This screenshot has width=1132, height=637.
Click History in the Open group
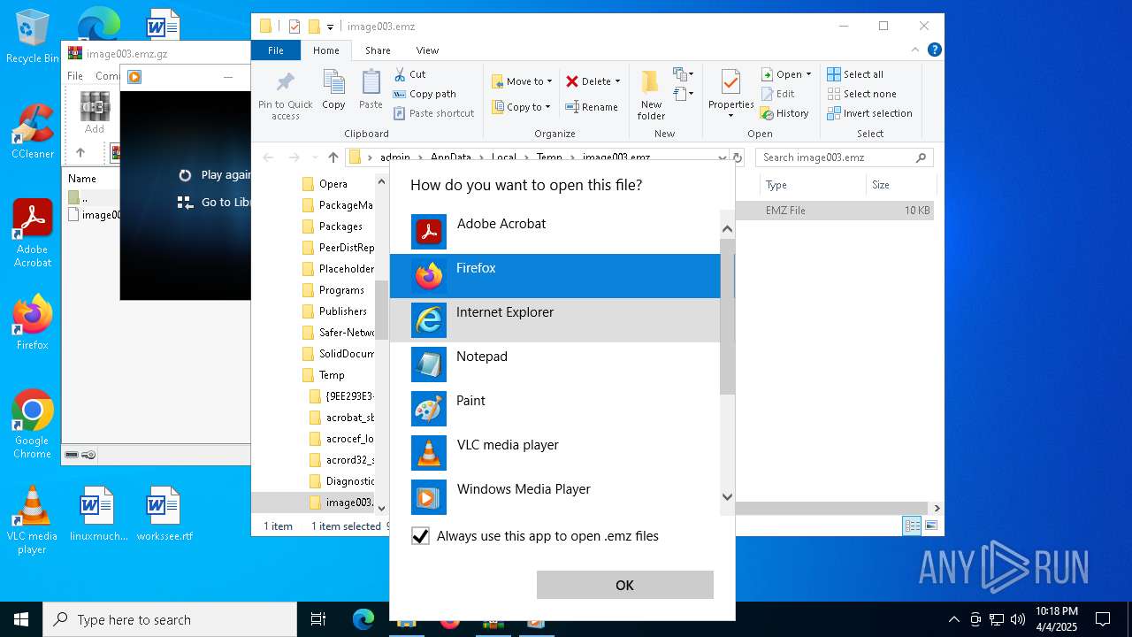coord(784,113)
